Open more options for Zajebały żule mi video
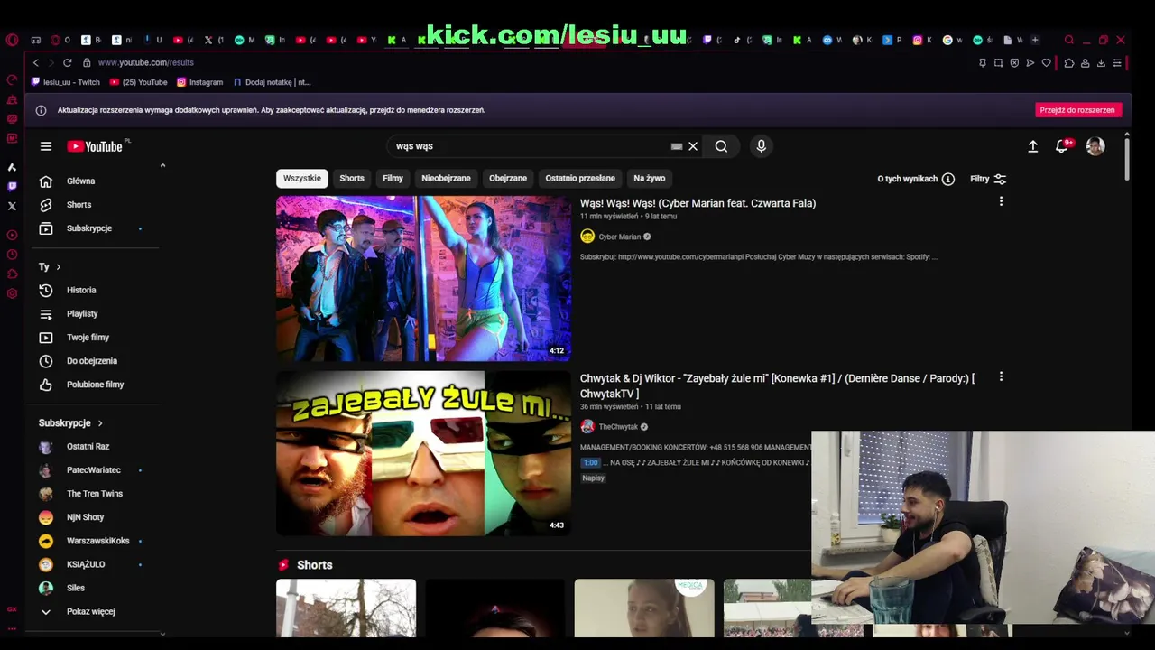 pyautogui.click(x=1001, y=376)
